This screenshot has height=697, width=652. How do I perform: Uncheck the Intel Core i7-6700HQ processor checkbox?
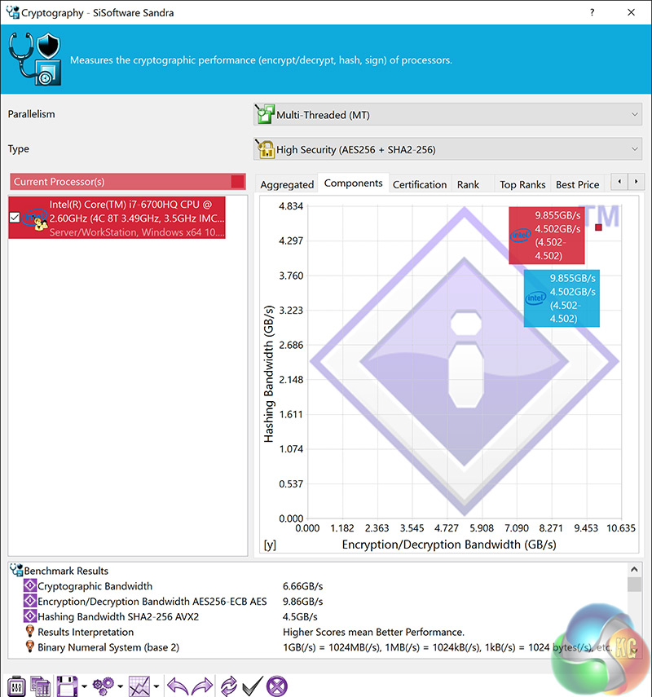(15, 218)
